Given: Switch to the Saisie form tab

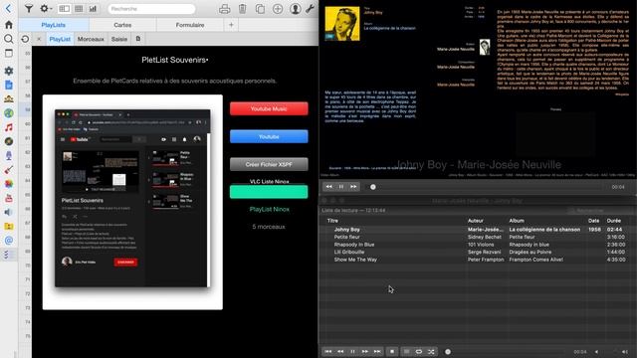Looking at the screenshot, I should pos(119,39).
